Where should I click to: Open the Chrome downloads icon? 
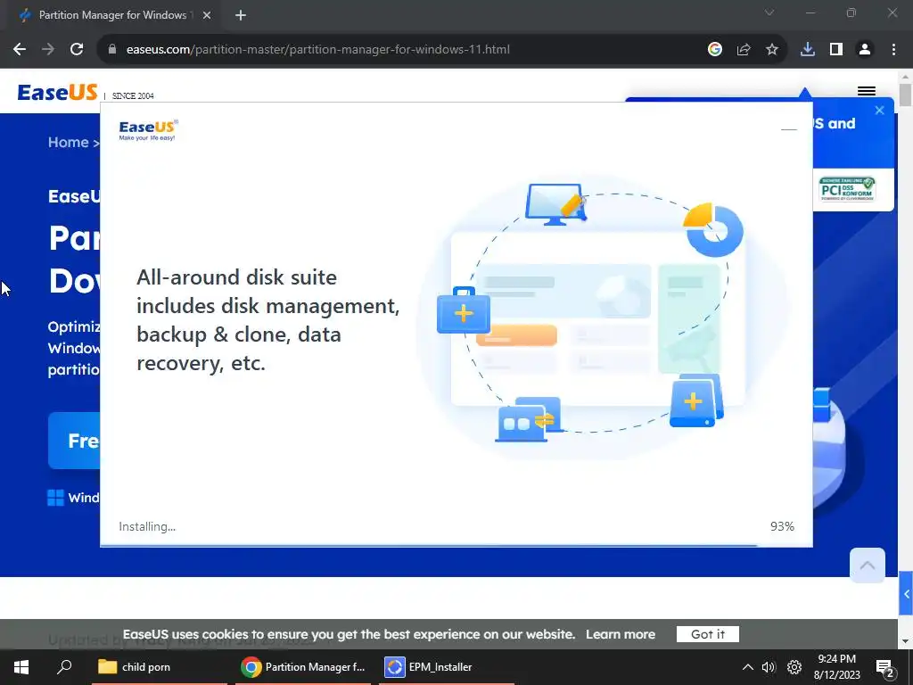click(x=808, y=50)
